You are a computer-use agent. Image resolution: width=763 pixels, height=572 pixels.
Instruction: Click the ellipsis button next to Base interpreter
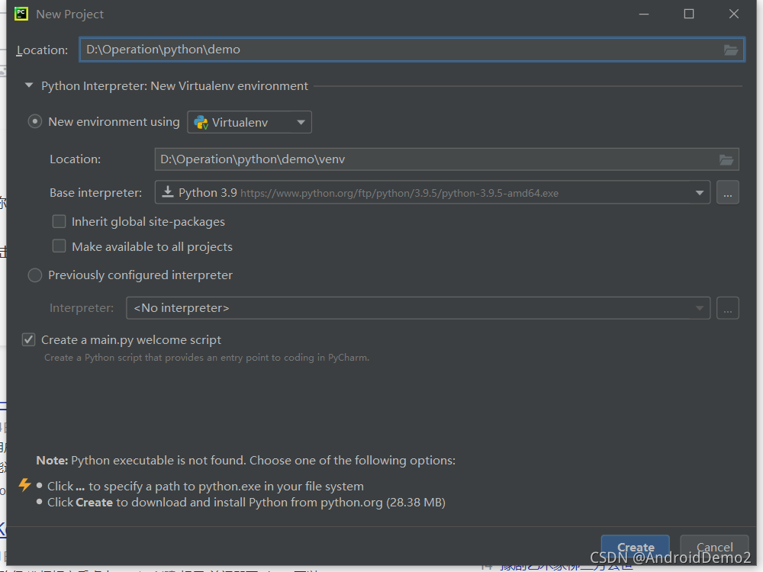727,193
